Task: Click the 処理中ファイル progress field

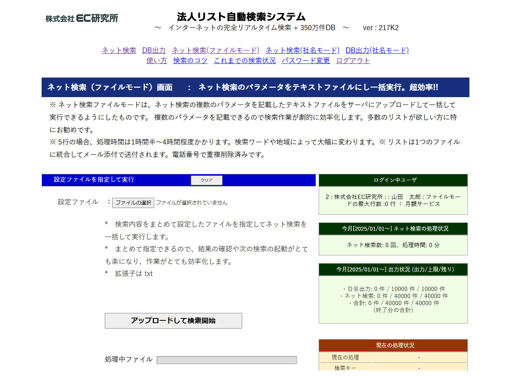Action: coord(226,360)
